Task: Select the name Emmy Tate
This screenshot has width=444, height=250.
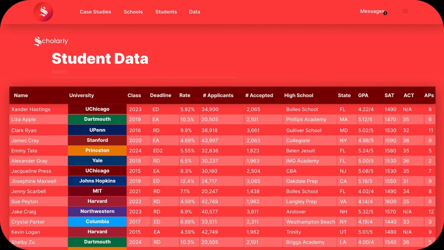Action: 24,151
